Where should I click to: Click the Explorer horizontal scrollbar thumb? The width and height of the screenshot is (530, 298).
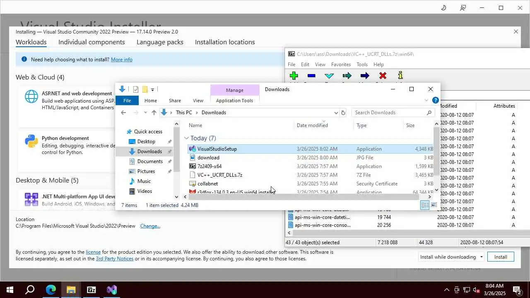pyautogui.click(x=304, y=197)
